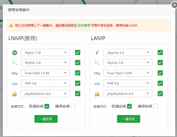Click the MySQL dolphin icon in LAMP

(x=97, y=63)
